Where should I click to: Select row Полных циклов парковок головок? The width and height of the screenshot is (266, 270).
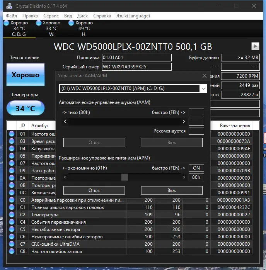(129, 207)
